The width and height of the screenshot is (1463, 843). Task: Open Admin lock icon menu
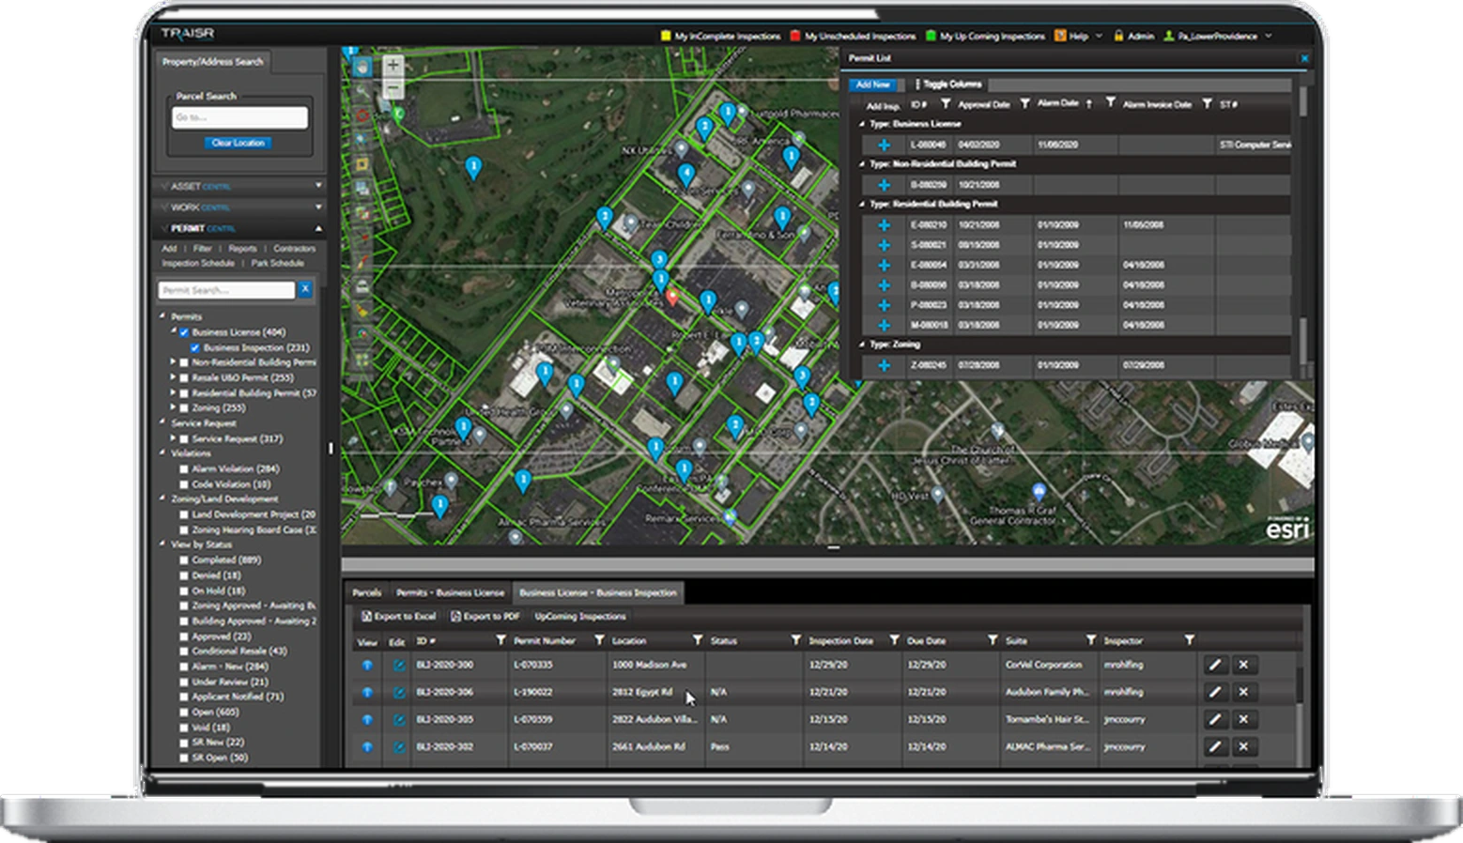pyautogui.click(x=1118, y=36)
